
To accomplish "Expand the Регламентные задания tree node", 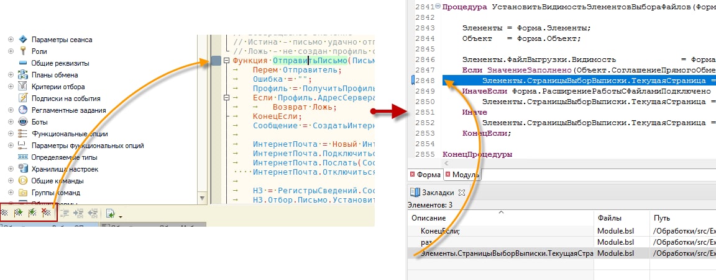I will (11, 110).
